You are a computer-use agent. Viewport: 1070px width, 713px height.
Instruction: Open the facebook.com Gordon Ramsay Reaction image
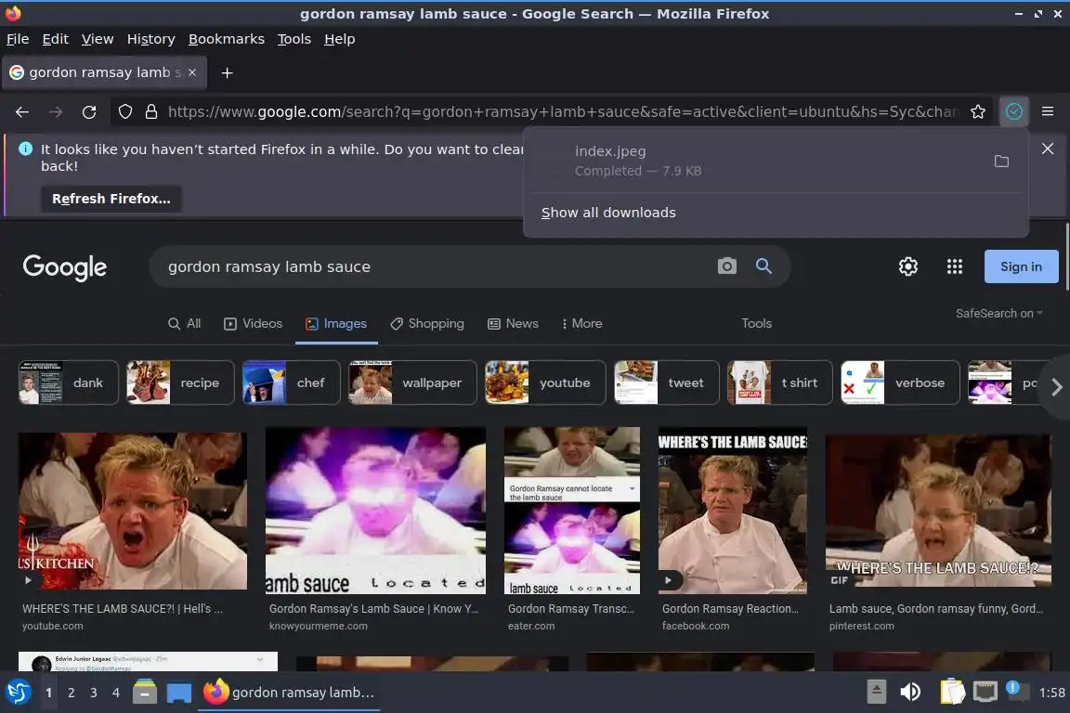tap(732, 511)
